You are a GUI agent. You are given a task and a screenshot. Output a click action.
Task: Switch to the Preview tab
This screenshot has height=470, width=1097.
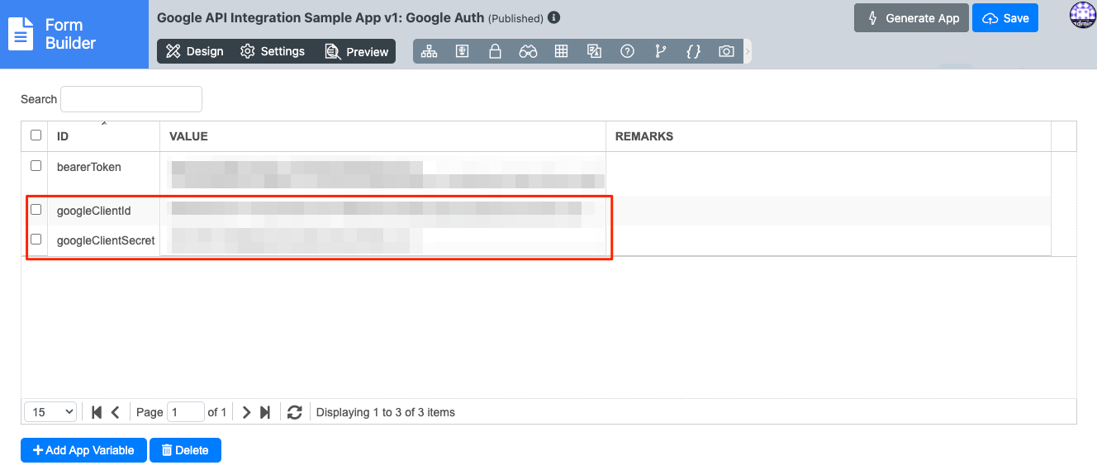[357, 51]
